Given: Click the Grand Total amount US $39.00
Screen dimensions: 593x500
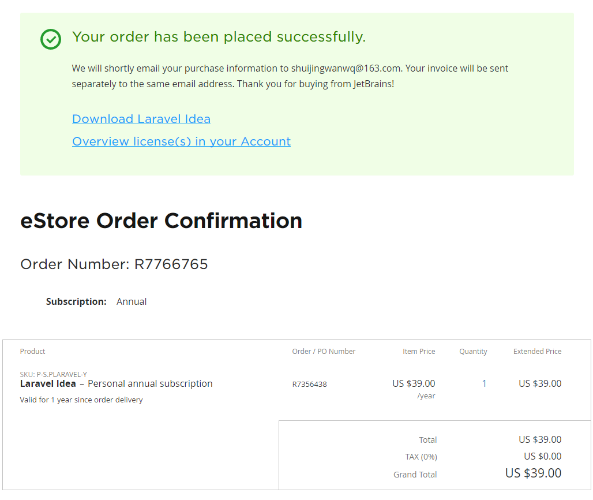Looking at the screenshot, I should click(x=533, y=473).
